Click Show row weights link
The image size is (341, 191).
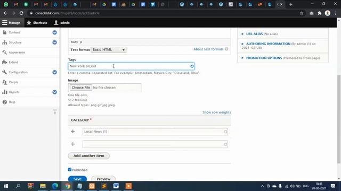click(x=217, y=112)
